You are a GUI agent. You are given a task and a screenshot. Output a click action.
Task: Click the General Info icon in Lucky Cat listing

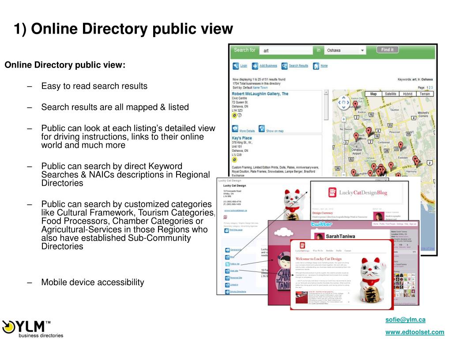pos(227,250)
